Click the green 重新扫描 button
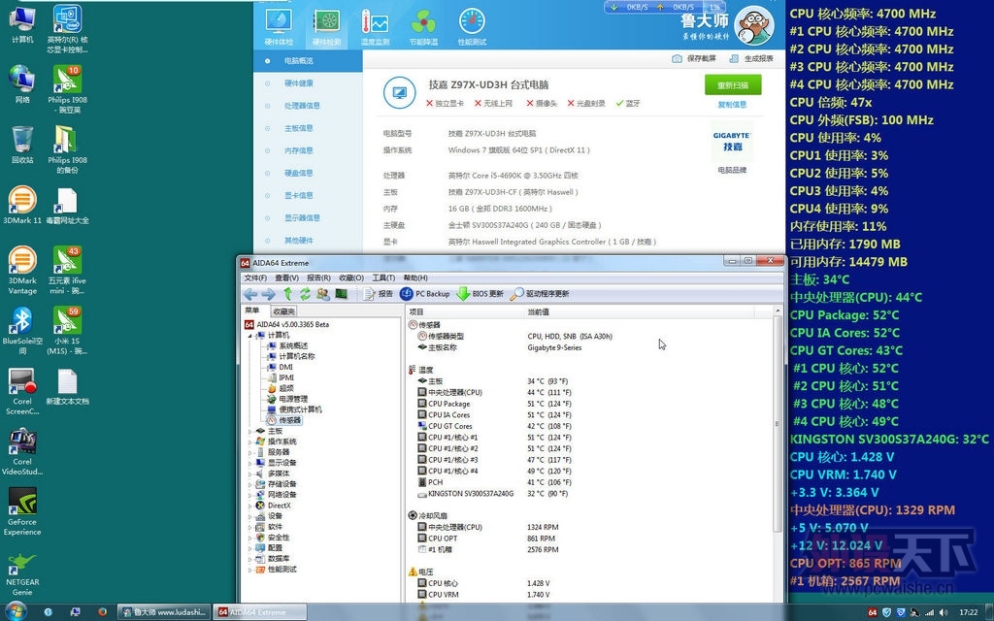The image size is (994, 621). coord(733,85)
